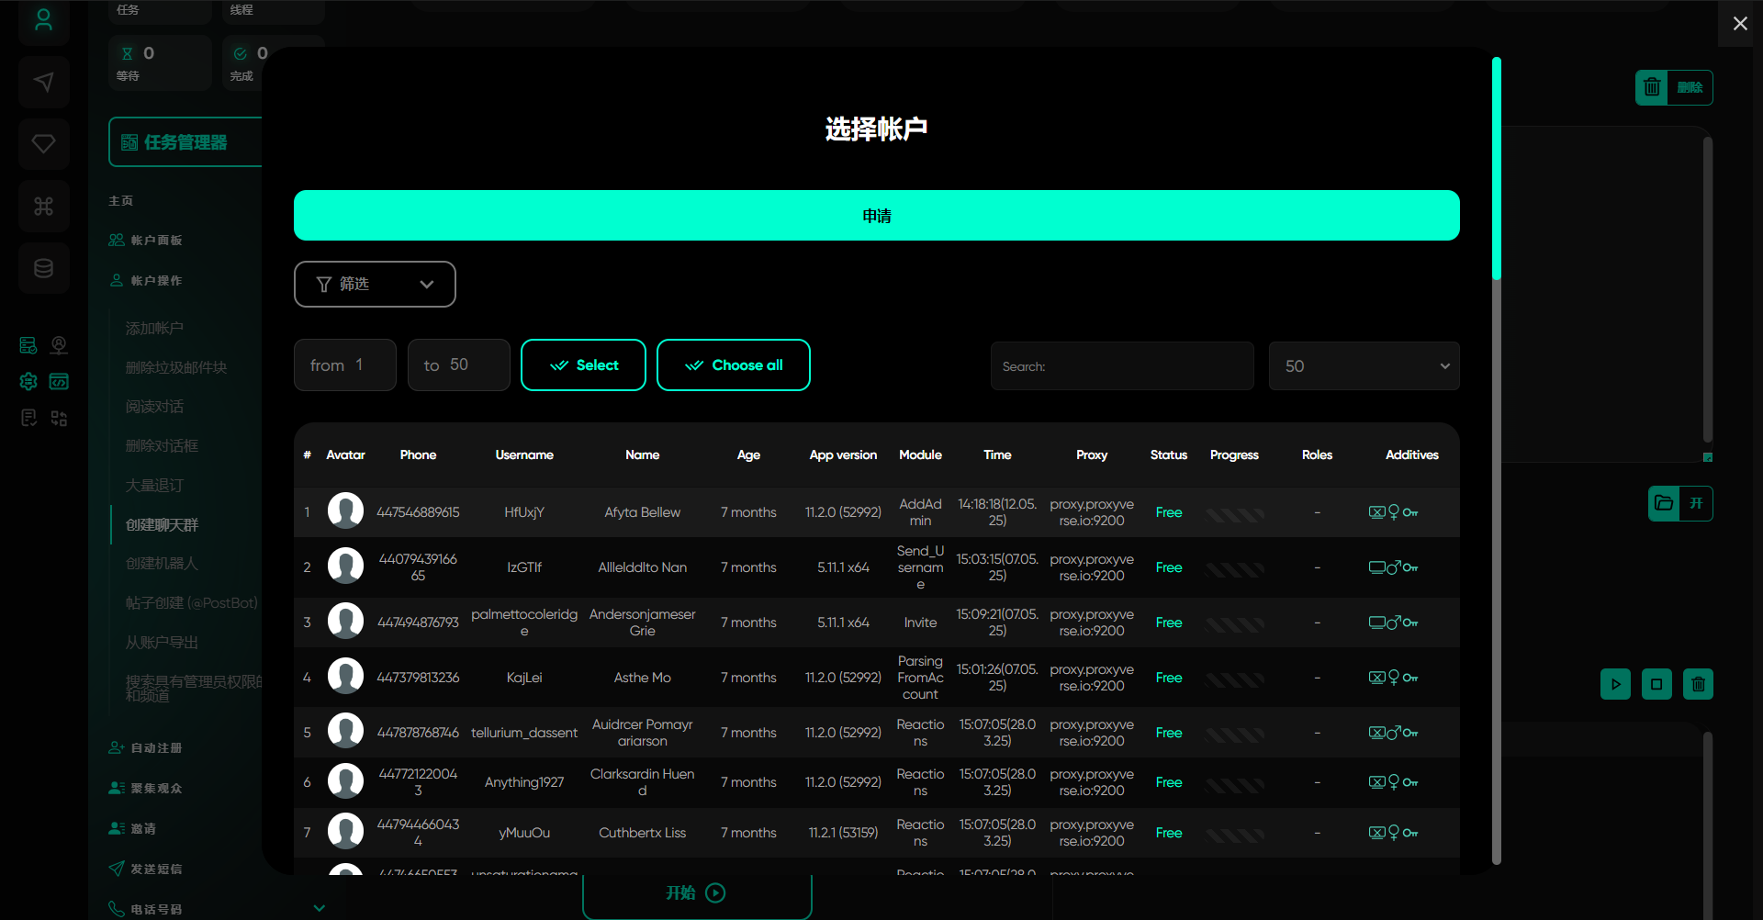The width and height of the screenshot is (1763, 920).
Task: Click the diamond premium icon in sidebar
Action: 43,144
